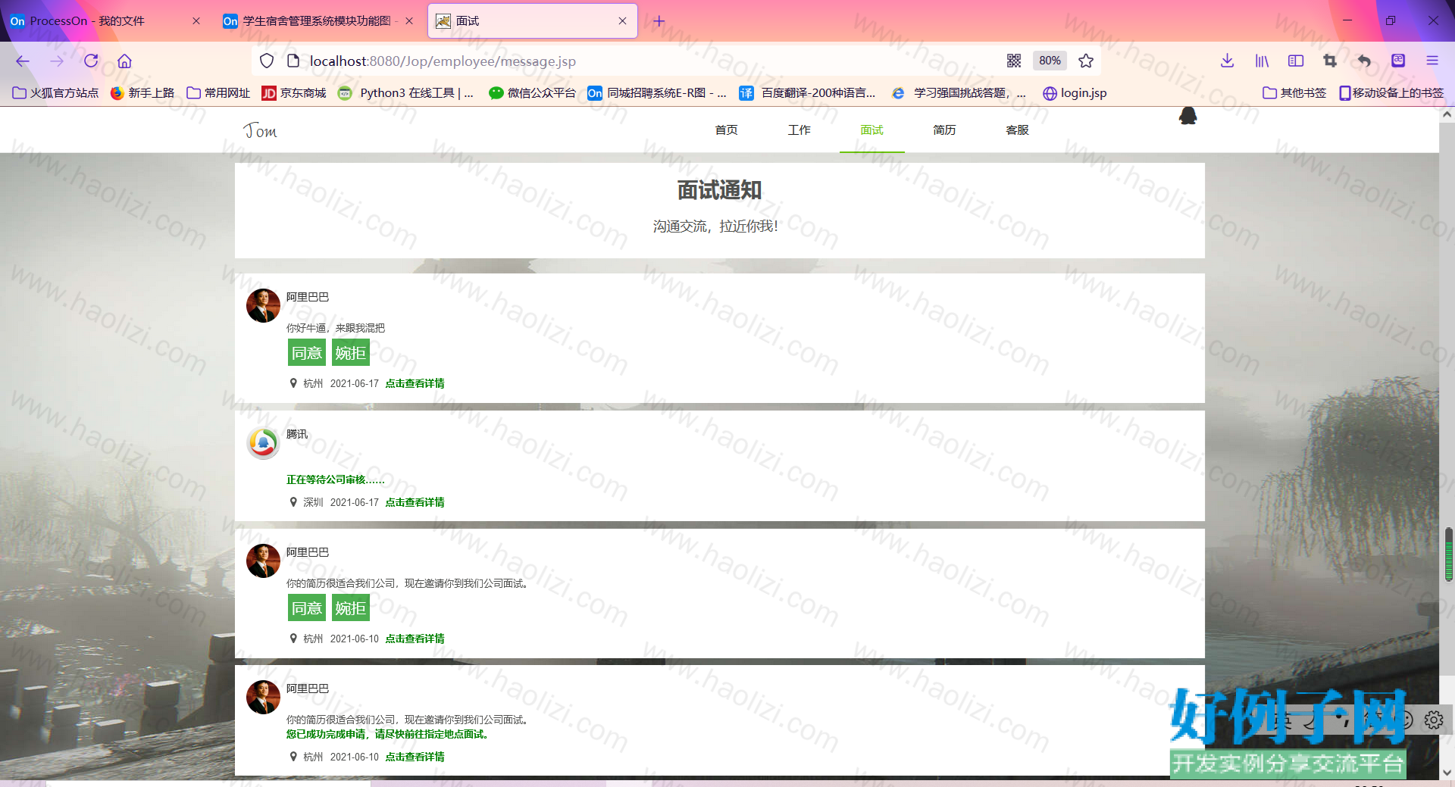Image resolution: width=1455 pixels, height=787 pixels.
Task: Open 客服 in site navigation
Action: tap(1017, 130)
